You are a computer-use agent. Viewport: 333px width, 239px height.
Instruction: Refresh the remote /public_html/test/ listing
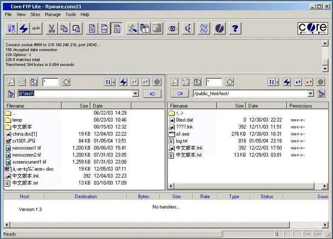[x=229, y=82]
